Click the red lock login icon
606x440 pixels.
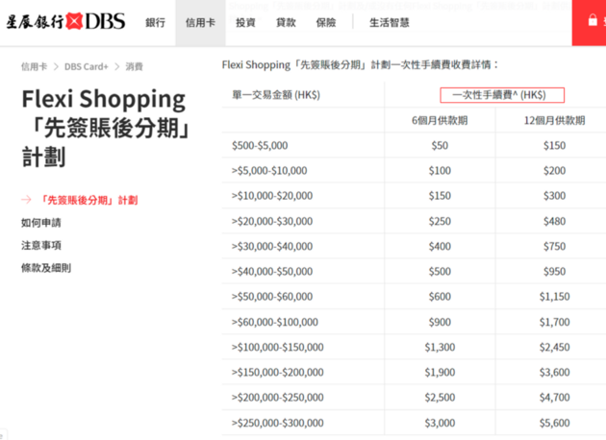[593, 20]
